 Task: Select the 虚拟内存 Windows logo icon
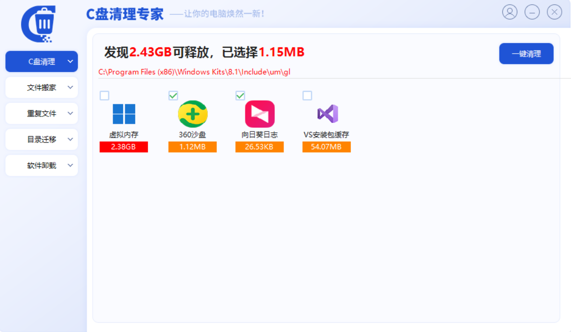pyautogui.click(x=124, y=114)
